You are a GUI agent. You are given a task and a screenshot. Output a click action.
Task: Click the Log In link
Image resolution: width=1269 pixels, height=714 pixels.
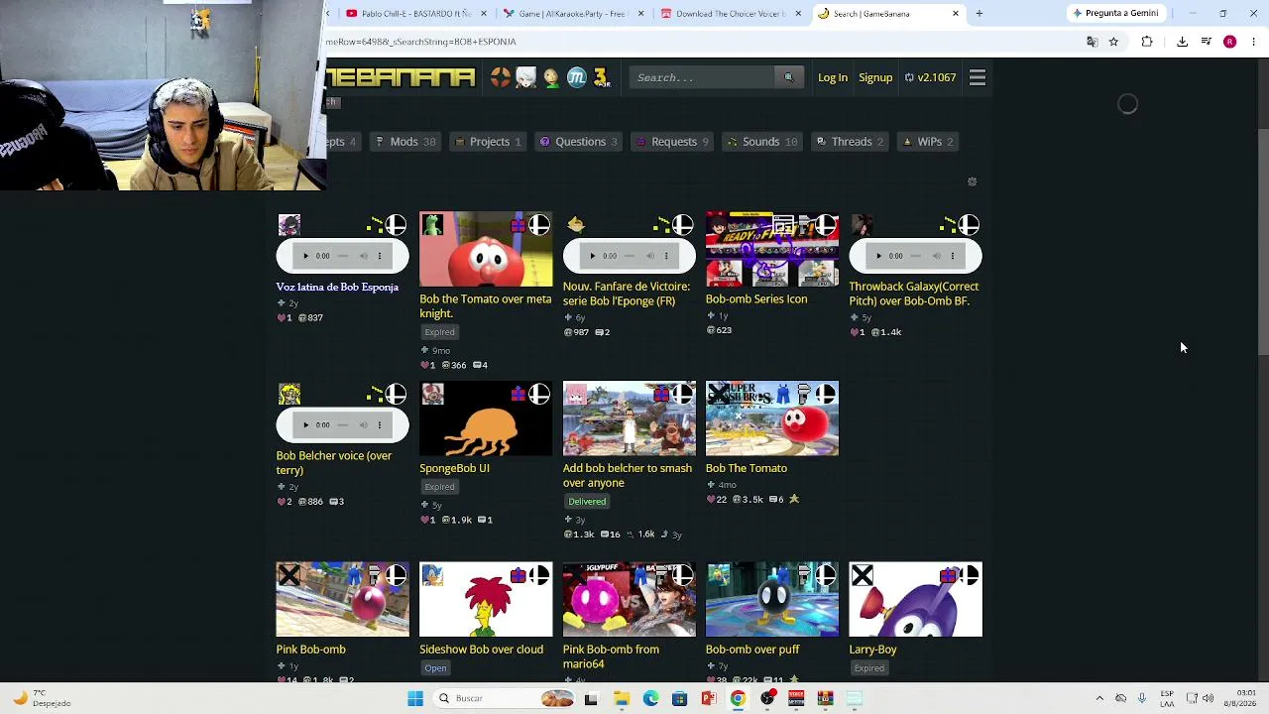point(833,77)
